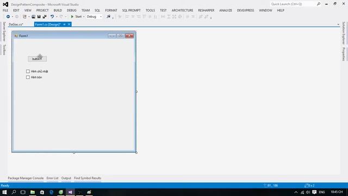Viewport: 348px width, 196px height.
Task: Open the Output tab
Action: 66,178
